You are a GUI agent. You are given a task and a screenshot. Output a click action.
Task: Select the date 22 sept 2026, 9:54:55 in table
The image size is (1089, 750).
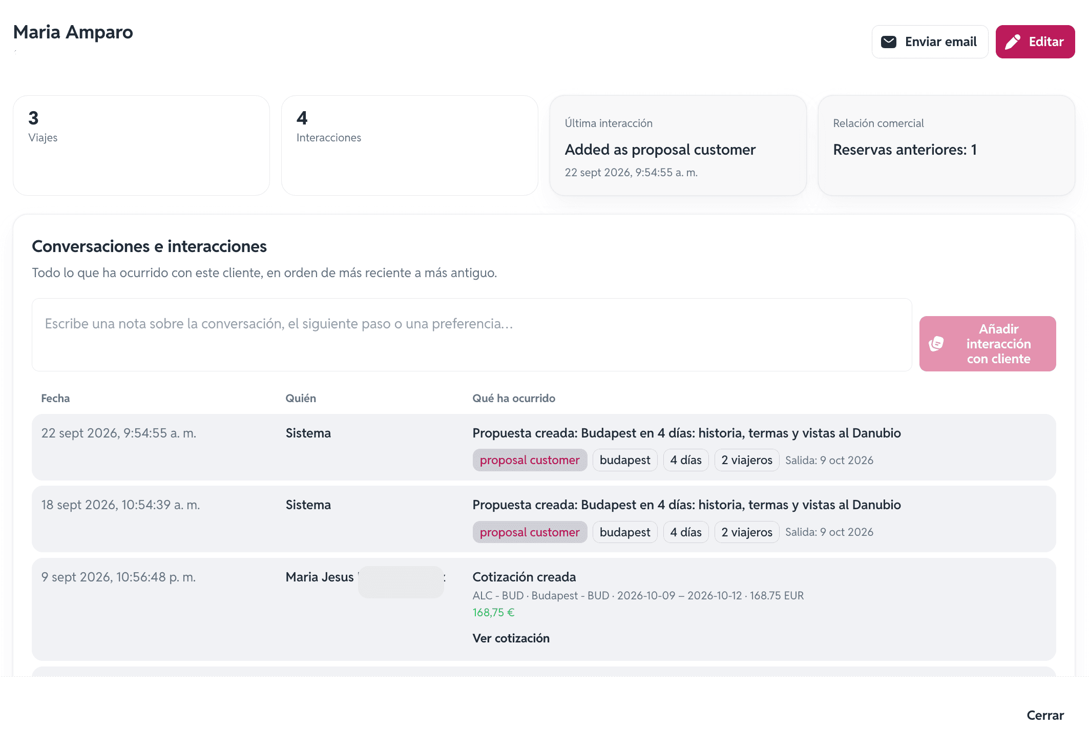tap(119, 433)
